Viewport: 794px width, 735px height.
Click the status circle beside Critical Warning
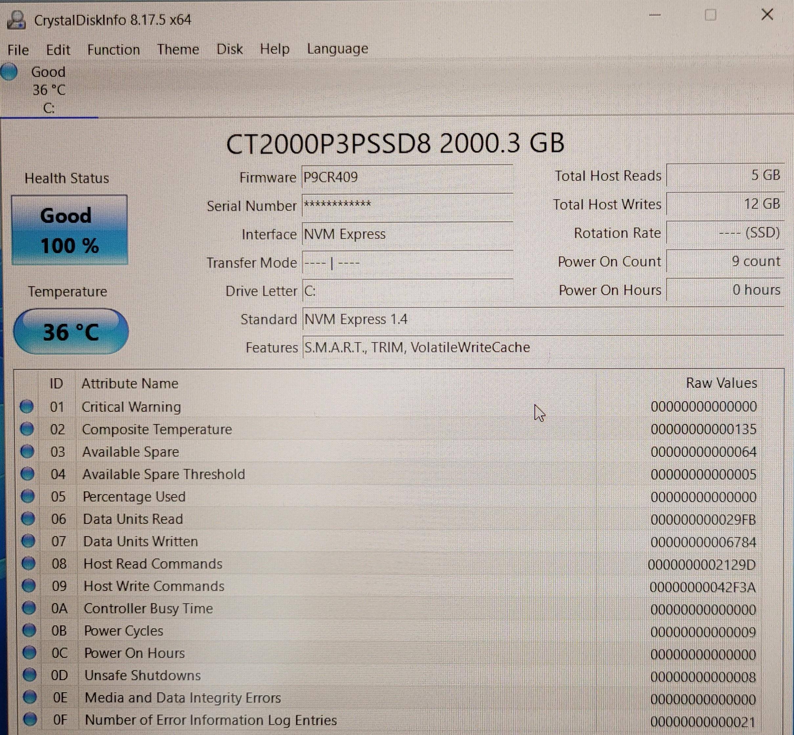coord(27,407)
